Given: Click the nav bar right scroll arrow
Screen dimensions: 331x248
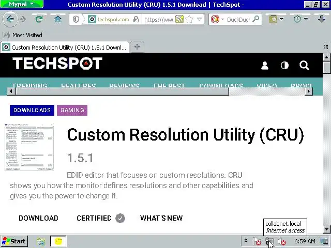Looking at the screenshot, I should coord(309,91).
